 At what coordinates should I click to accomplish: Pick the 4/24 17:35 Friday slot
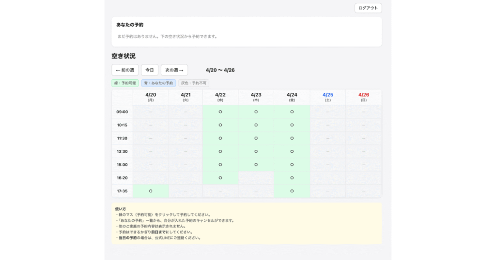292,191
